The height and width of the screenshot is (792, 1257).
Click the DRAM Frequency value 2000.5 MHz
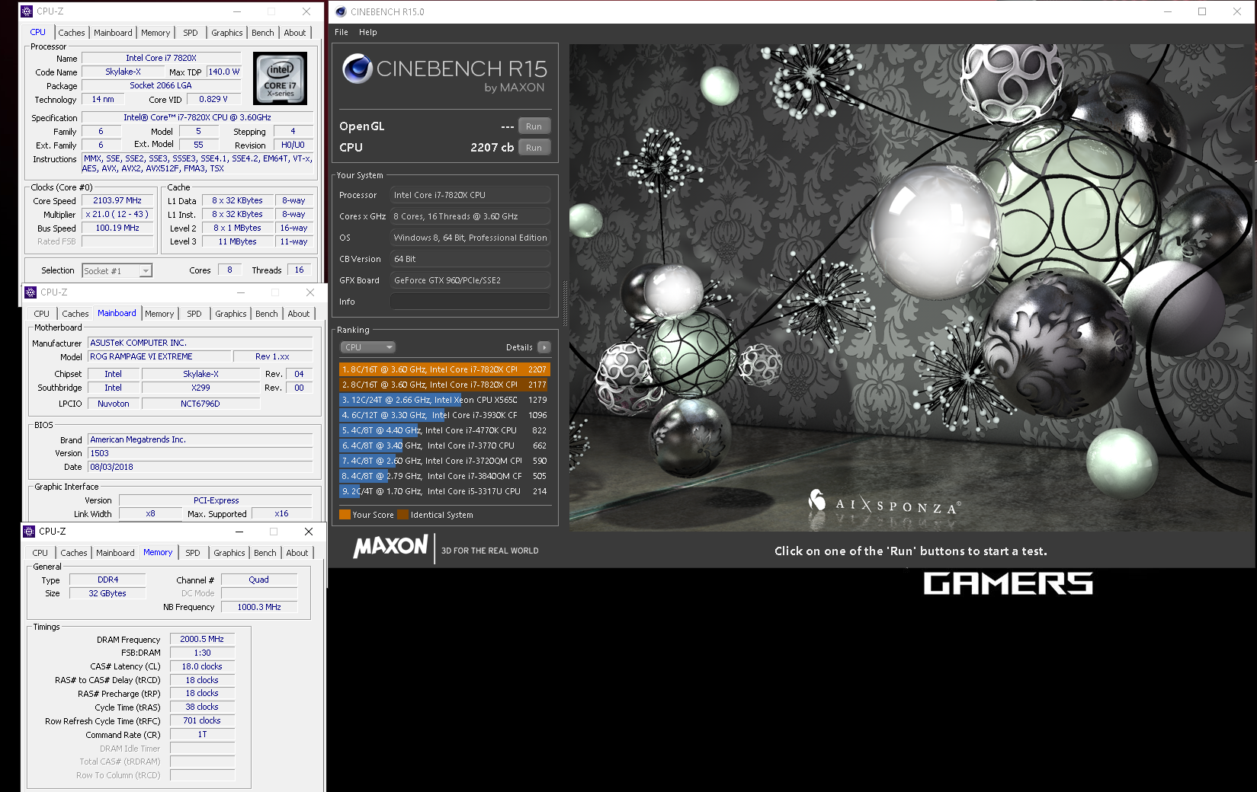coord(202,639)
